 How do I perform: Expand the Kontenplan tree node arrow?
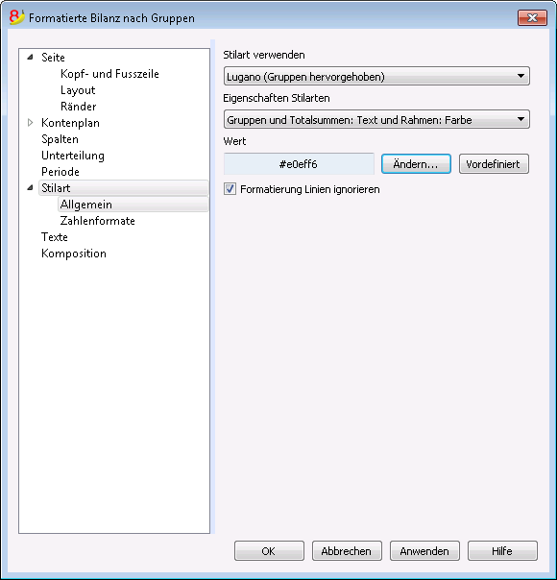pyautogui.click(x=31, y=123)
